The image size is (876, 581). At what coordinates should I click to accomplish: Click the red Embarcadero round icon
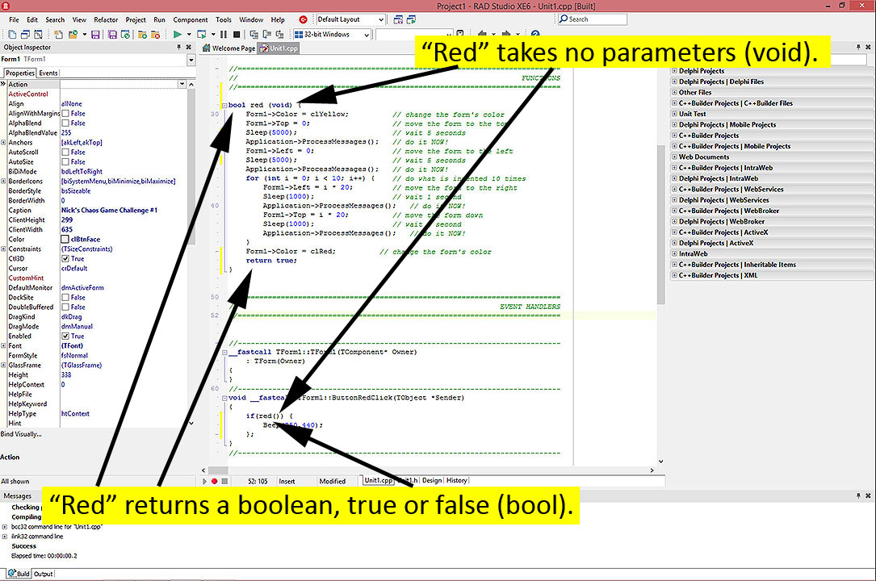[x=304, y=19]
